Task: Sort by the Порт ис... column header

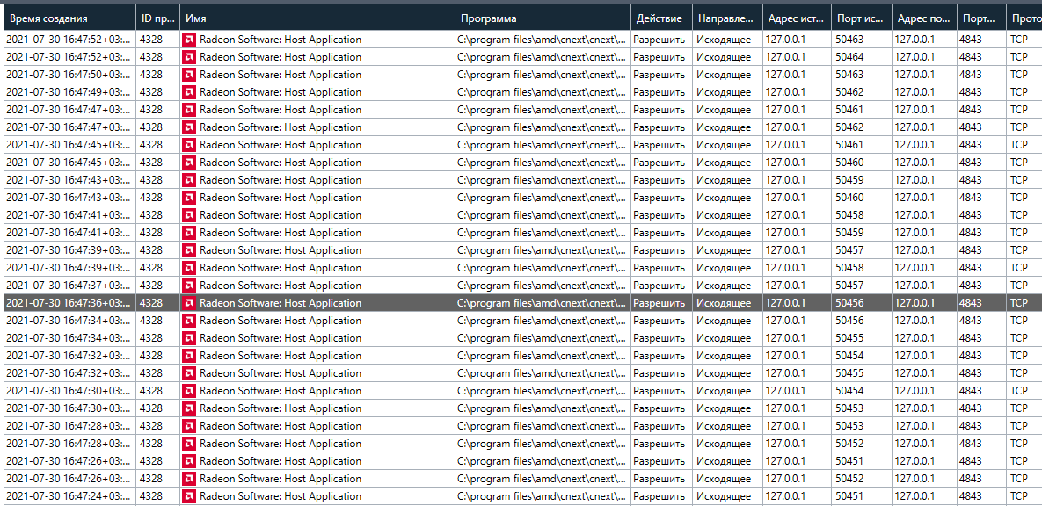Action: click(862, 18)
